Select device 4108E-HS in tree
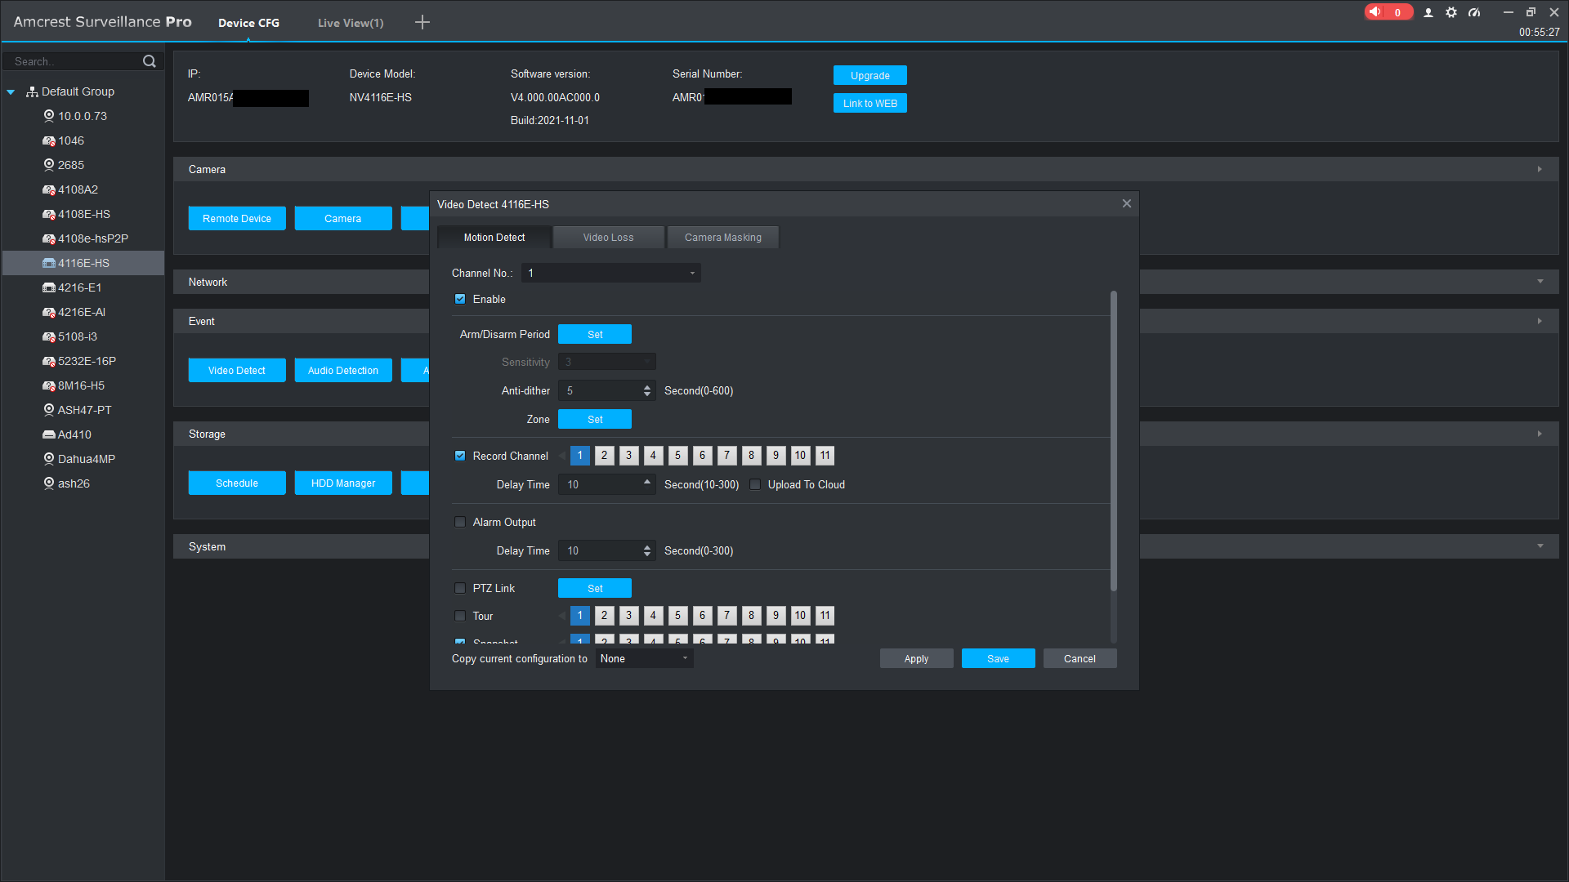The height and width of the screenshot is (882, 1569). tap(83, 214)
